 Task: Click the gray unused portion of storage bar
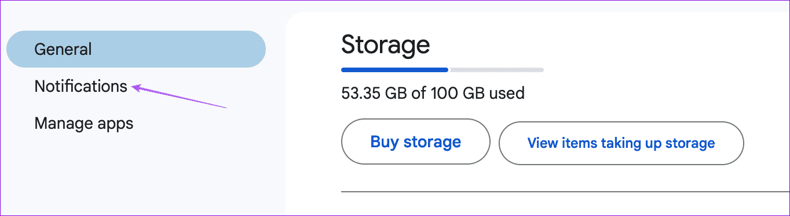tap(496, 70)
